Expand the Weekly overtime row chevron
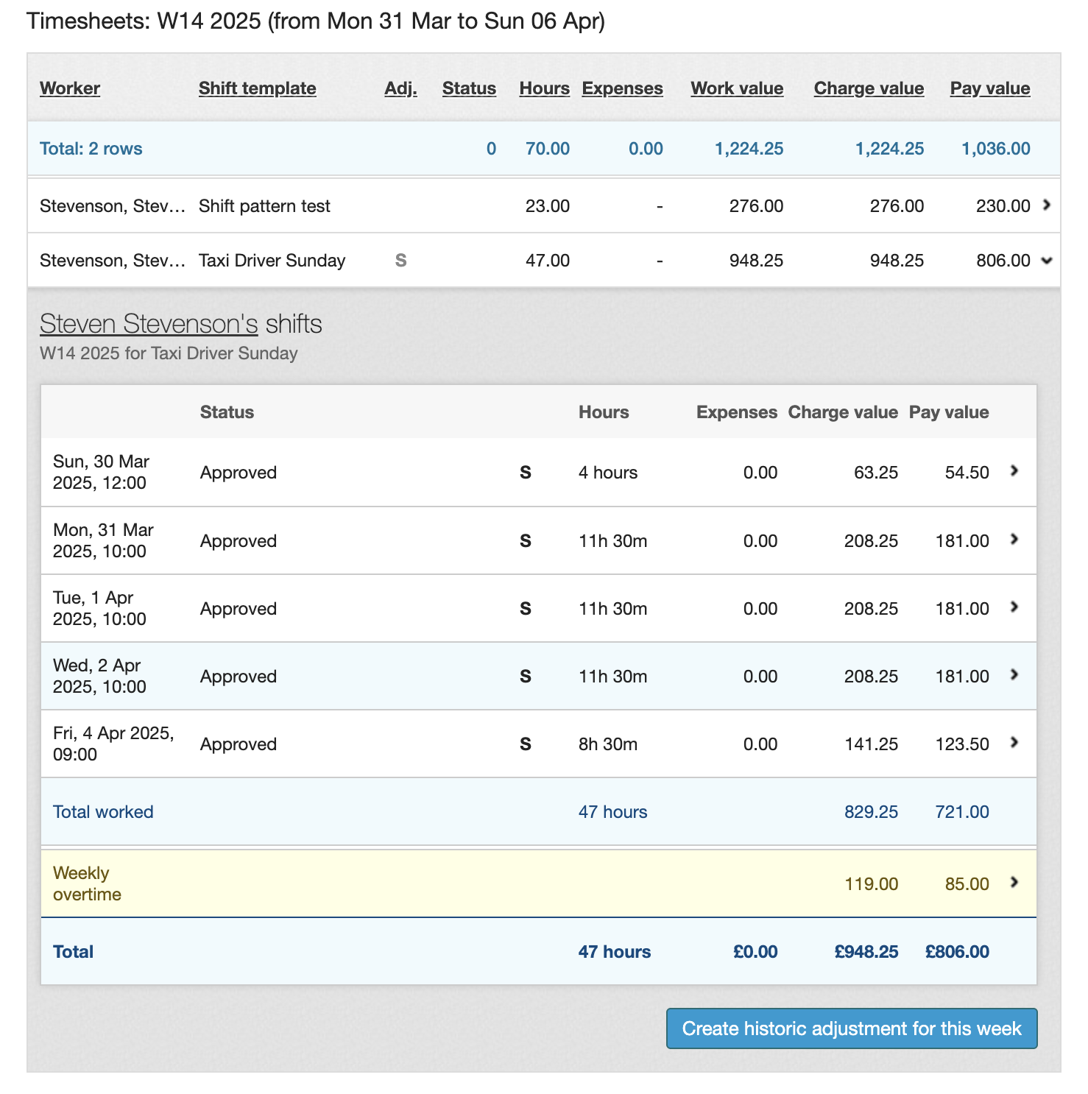This screenshot has height=1094, width=1088. click(x=1014, y=883)
